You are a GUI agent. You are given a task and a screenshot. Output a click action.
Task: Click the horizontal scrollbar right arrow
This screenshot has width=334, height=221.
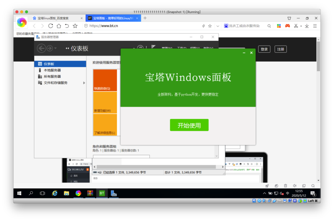(223, 167)
